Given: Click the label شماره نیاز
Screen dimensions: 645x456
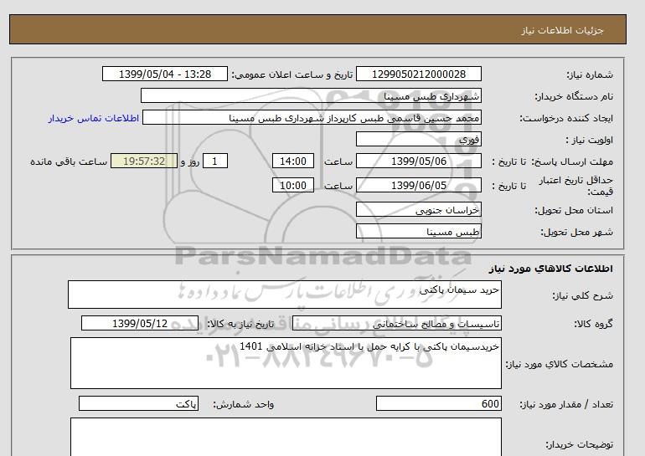Looking at the screenshot, I should point(590,74).
